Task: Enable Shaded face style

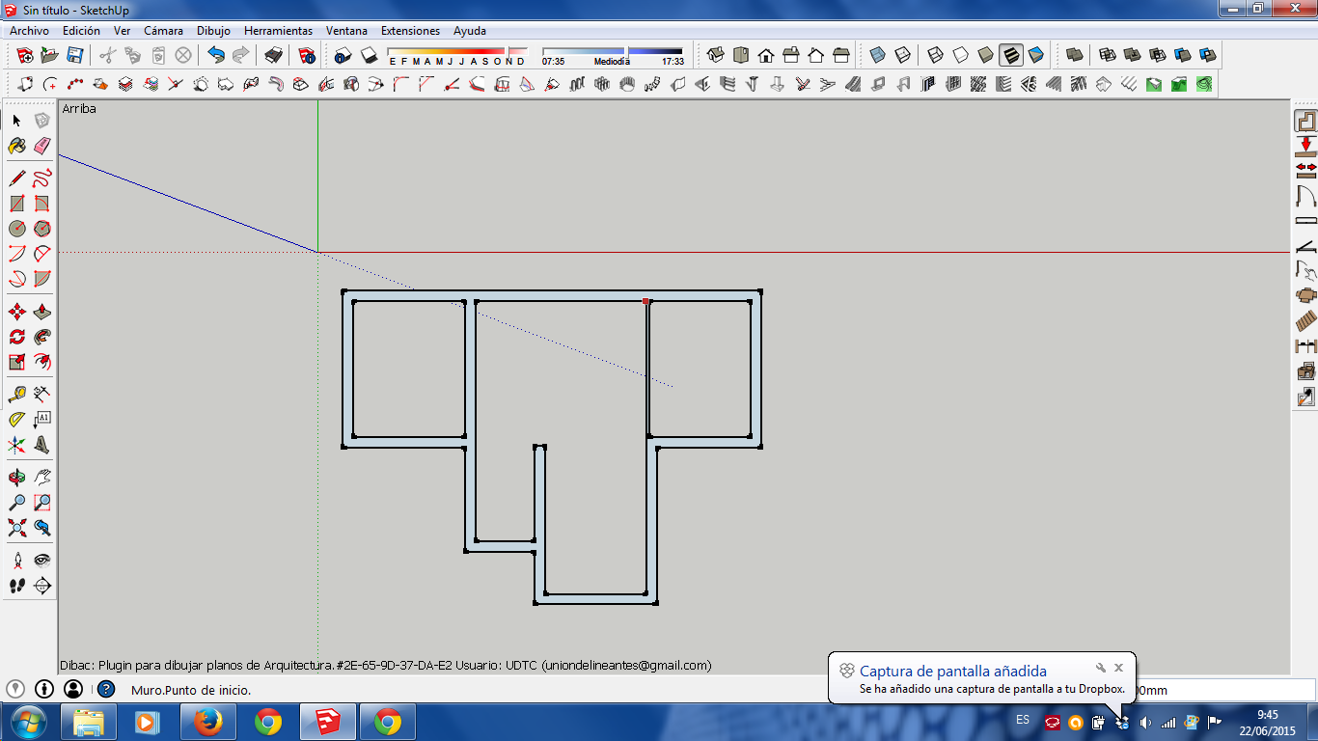Action: 985,55
